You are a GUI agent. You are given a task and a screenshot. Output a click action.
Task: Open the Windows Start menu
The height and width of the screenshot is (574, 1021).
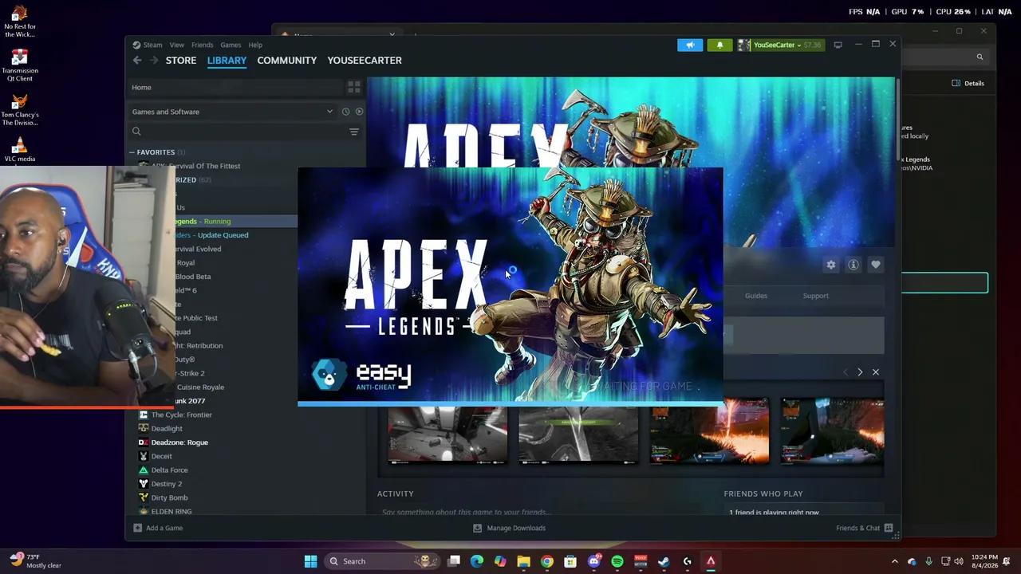[x=310, y=561]
